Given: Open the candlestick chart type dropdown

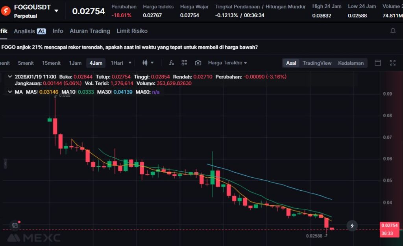Looking at the screenshot, I should coord(148,63).
